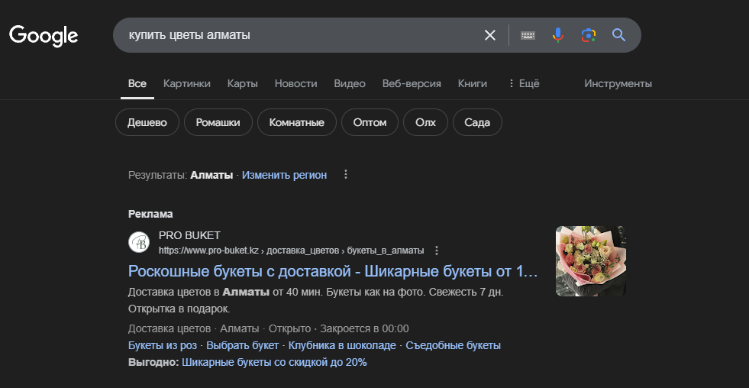Apply the Олх filter chip
The image size is (749, 388).
click(x=425, y=122)
